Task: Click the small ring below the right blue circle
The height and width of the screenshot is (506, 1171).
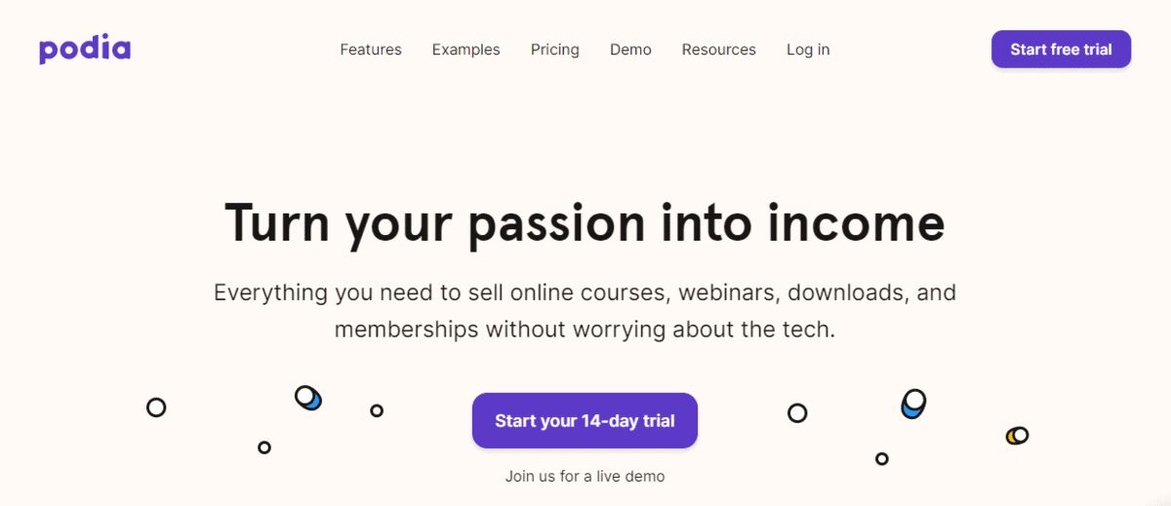Action: point(882,458)
